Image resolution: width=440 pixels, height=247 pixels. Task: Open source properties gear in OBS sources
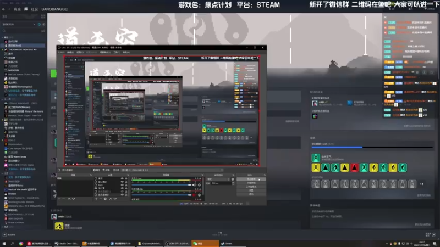pyautogui.click(x=105, y=199)
